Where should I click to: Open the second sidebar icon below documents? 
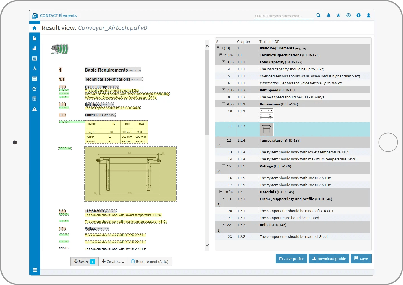click(x=34, y=48)
